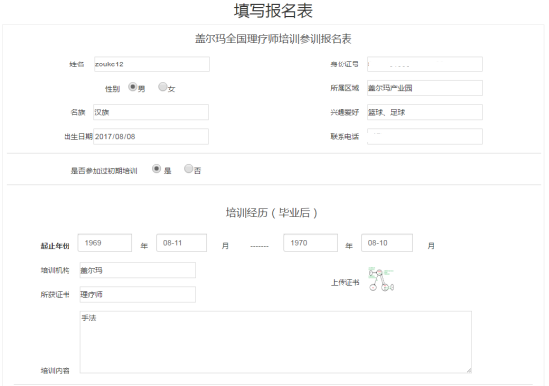
Task: Click the 上传证书 label
Action: click(x=345, y=282)
